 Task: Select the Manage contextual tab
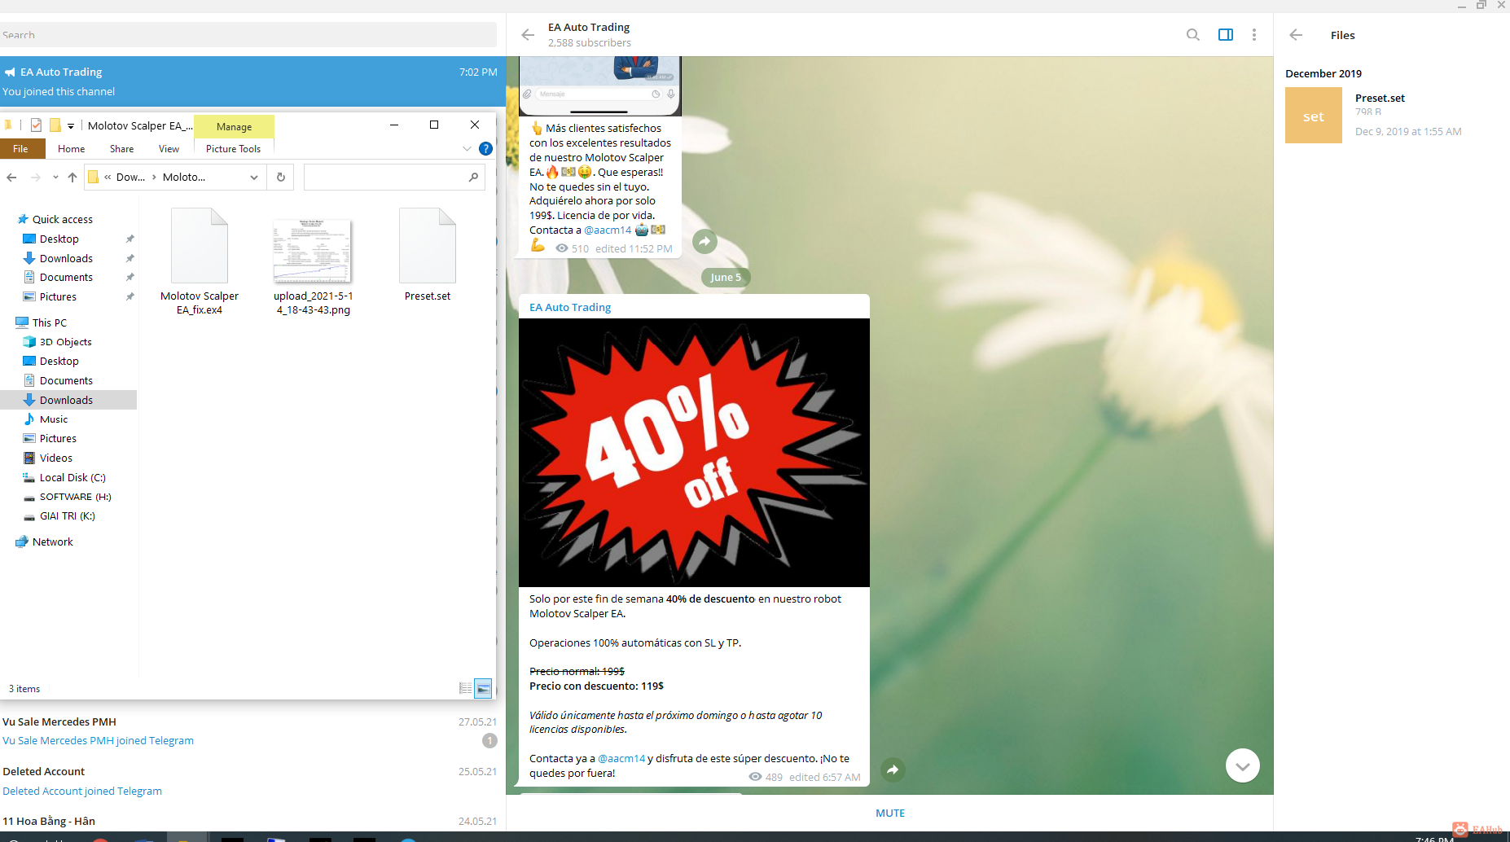click(x=235, y=127)
